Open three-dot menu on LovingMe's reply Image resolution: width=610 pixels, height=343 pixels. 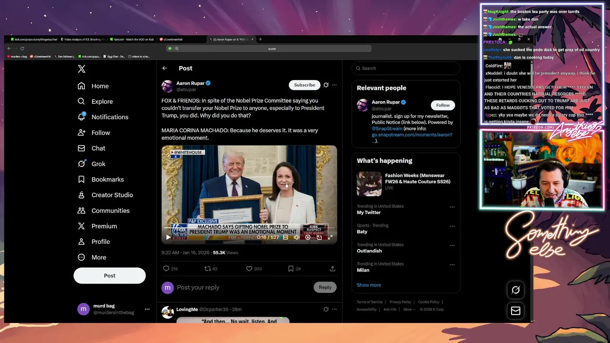(335, 309)
